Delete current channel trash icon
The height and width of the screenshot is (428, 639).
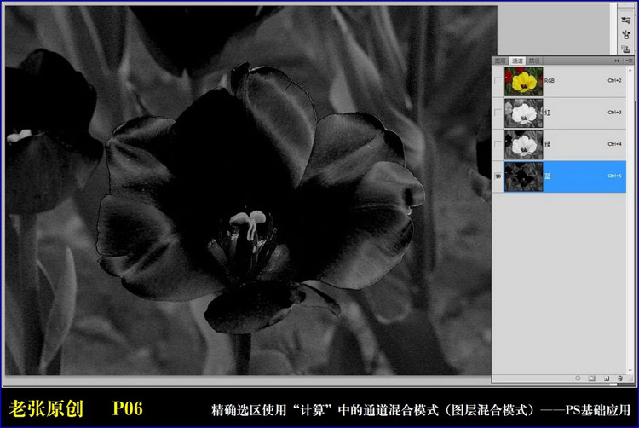pyautogui.click(x=620, y=379)
